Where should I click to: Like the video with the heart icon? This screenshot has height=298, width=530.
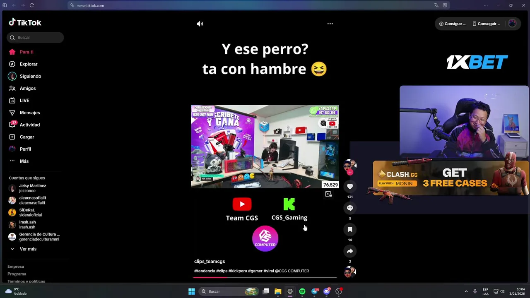click(350, 187)
